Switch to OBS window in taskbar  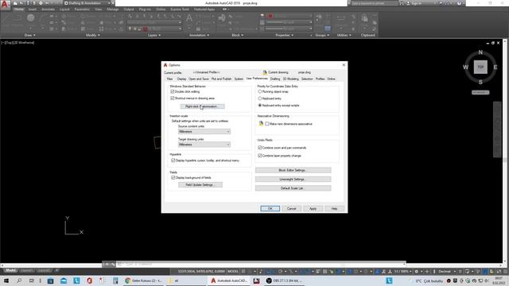coord(284,280)
